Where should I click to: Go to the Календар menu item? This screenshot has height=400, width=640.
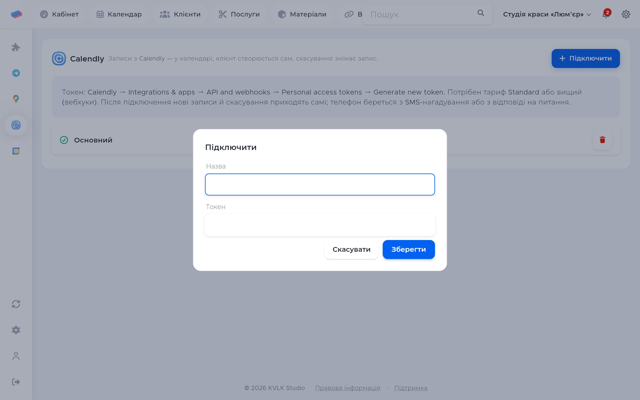[119, 14]
